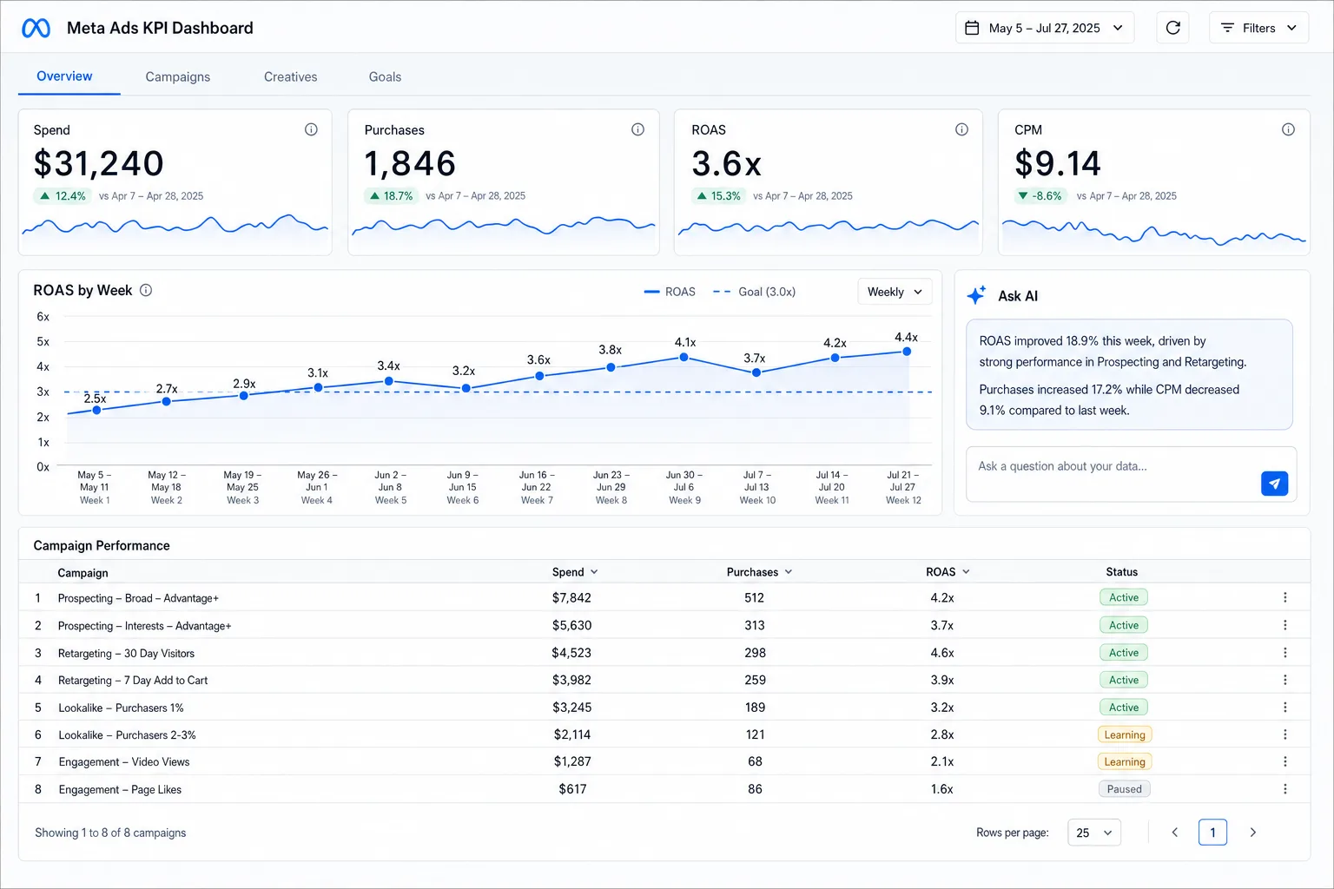Viewport: 1334px width, 889px height.
Task: Click the Status column header
Action: [1121, 572]
